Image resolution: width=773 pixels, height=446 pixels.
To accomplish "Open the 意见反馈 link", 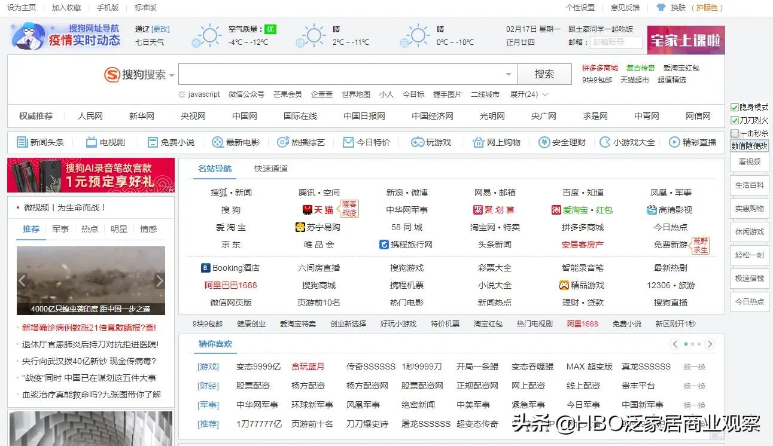I will coord(625,8).
